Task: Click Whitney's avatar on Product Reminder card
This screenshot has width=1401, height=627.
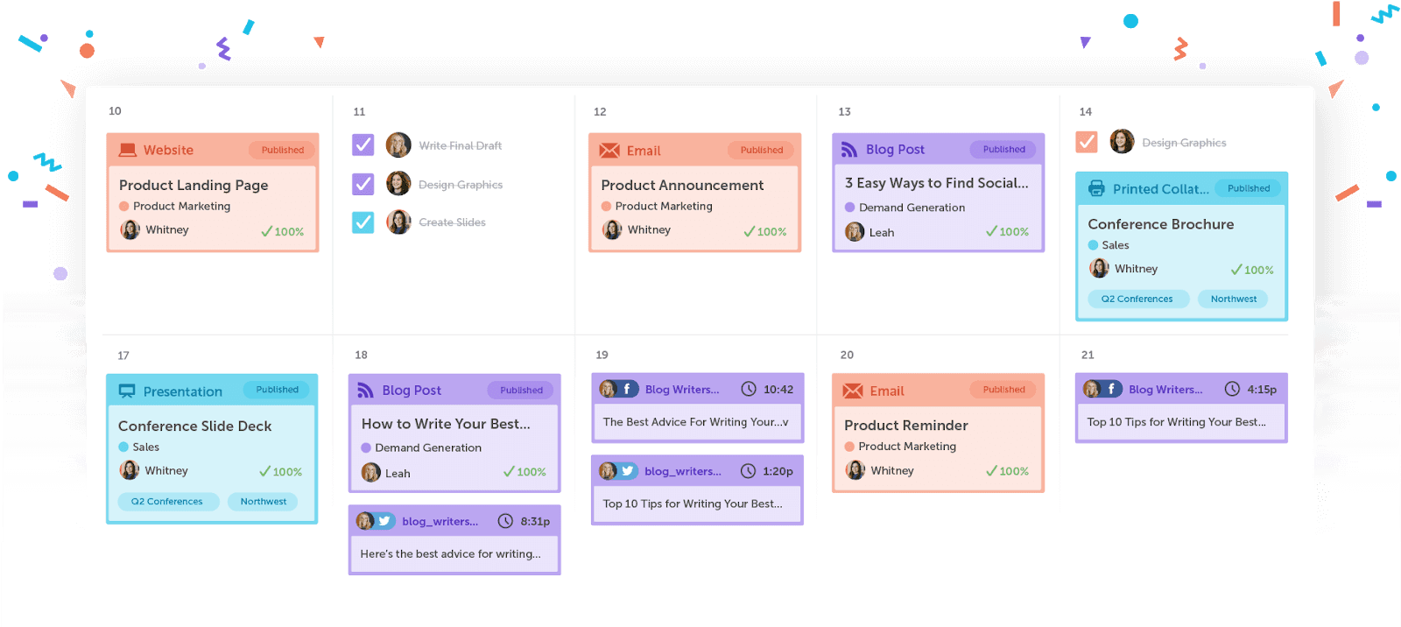Action: pos(855,470)
